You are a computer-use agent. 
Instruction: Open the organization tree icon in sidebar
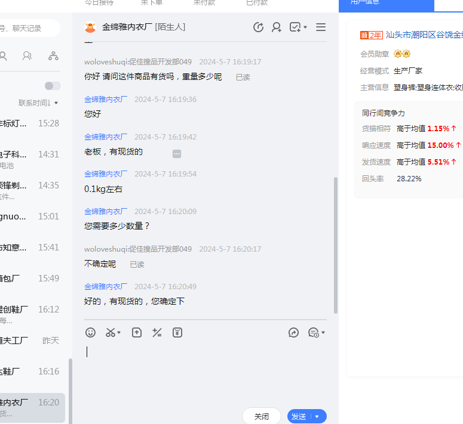tap(53, 56)
